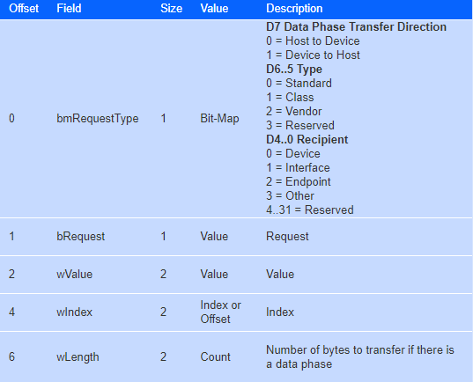Click offset '0' in the bmRequestType row
Screen dimensions: 473x382
[x=11, y=118]
